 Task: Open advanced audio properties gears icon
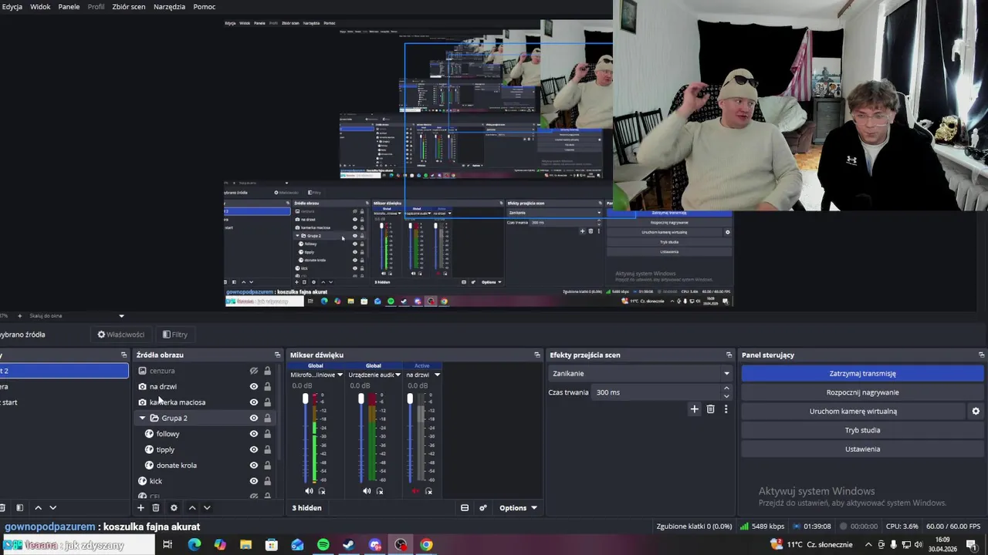(x=483, y=508)
